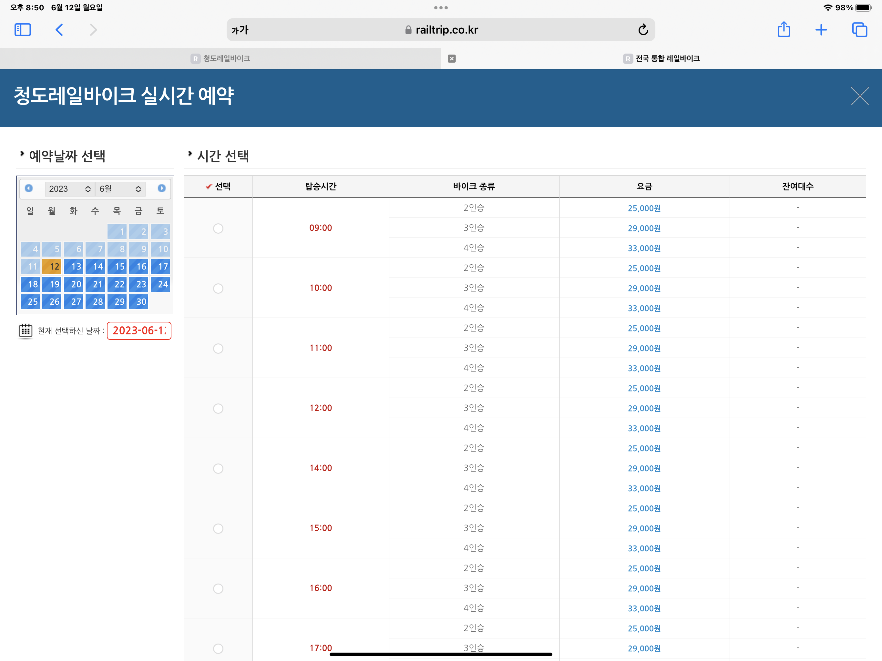
Task: Open the Share sheet icon
Action: [x=784, y=30]
